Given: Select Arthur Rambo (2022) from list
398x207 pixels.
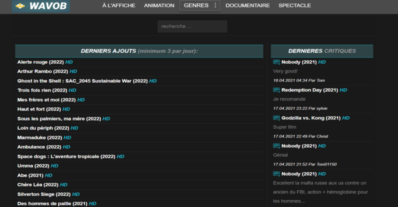Looking at the screenshot, I should pos(42,71).
